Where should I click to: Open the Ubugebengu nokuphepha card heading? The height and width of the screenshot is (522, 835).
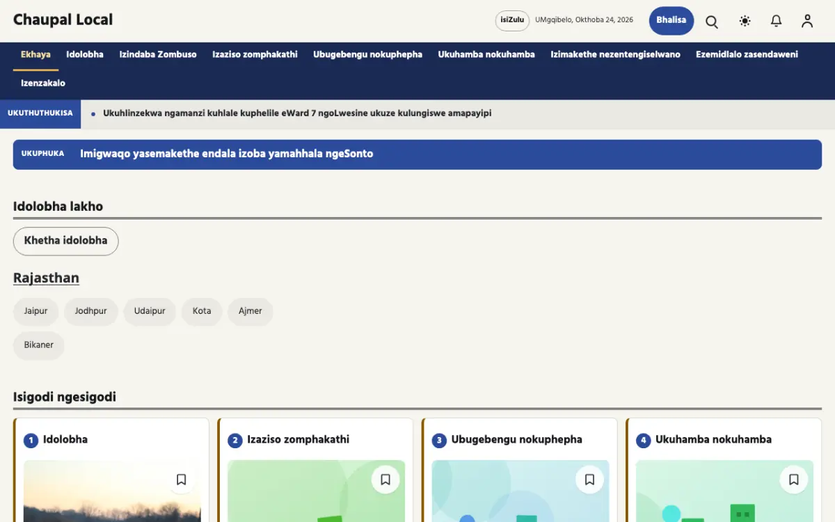517,440
